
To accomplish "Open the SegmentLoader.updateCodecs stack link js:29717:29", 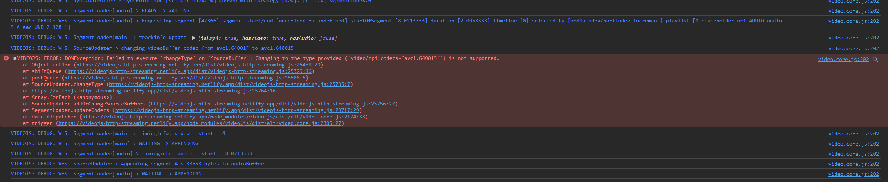I will [237, 110].
